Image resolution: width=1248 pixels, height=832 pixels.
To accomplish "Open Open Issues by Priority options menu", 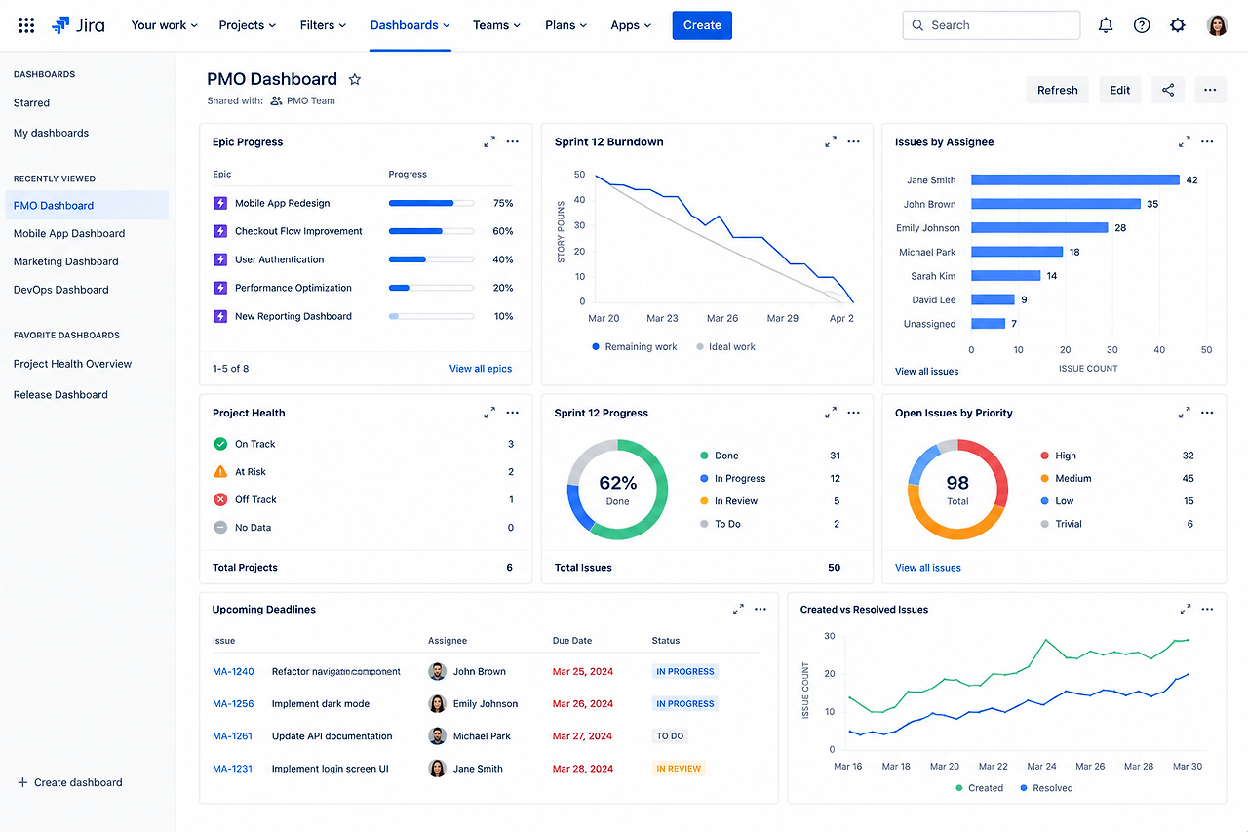I will tap(1208, 414).
